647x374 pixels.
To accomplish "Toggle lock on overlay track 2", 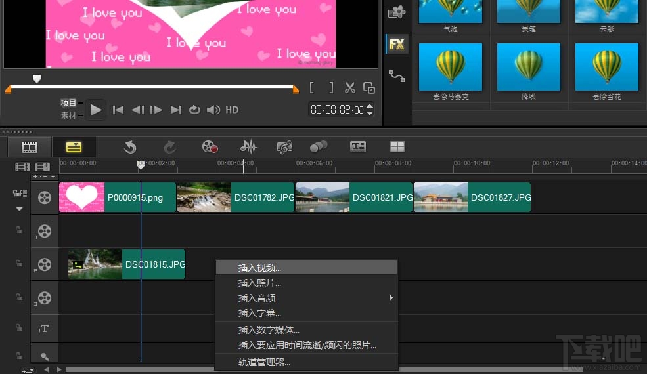I will (19, 264).
